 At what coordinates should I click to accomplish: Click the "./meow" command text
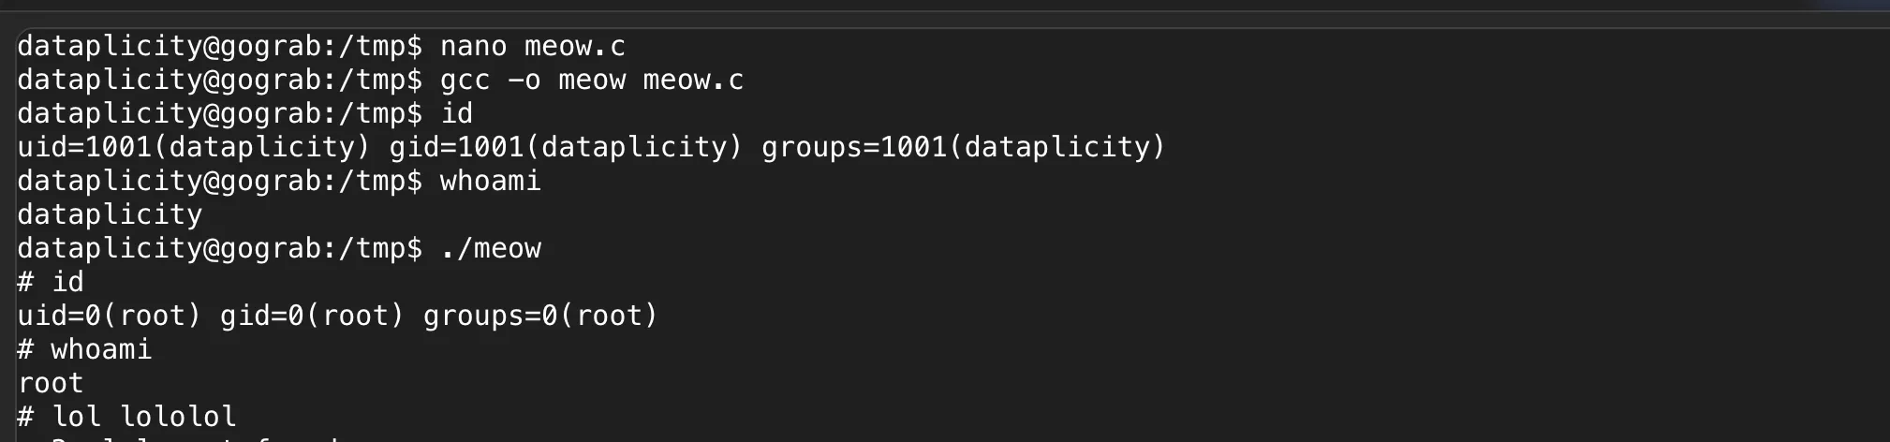[490, 248]
